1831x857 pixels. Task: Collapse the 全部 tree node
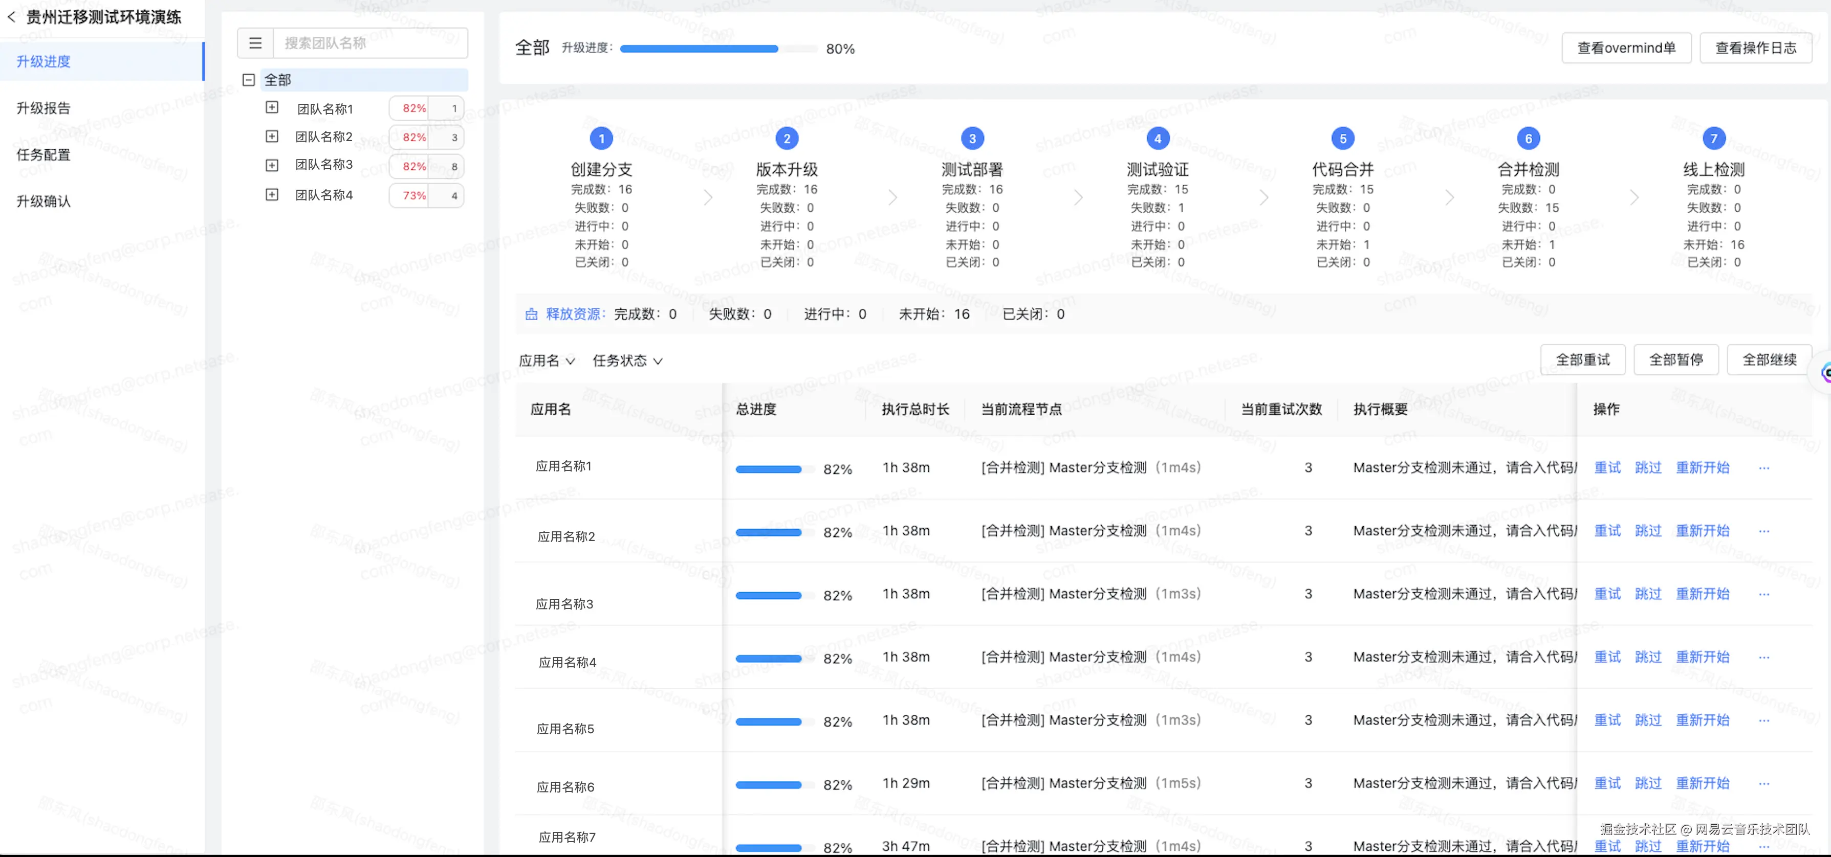[248, 80]
